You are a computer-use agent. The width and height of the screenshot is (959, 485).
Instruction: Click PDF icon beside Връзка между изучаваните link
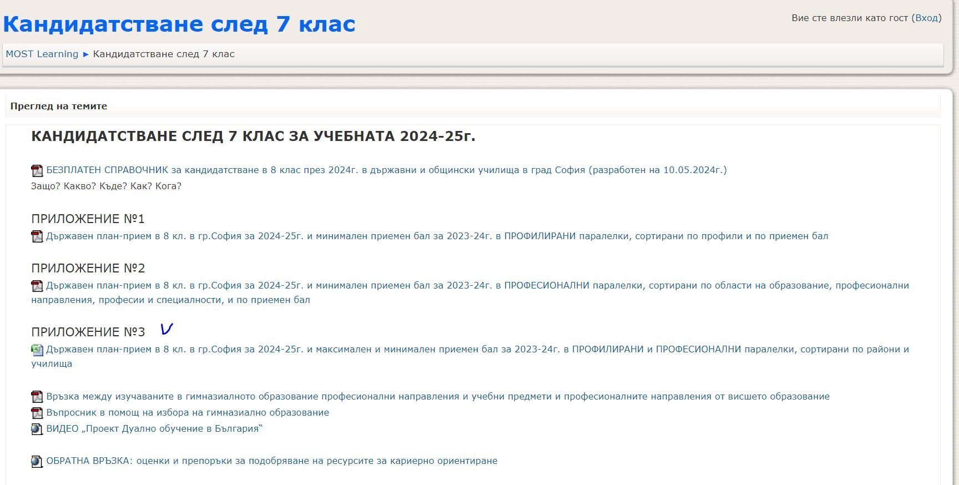tap(37, 397)
